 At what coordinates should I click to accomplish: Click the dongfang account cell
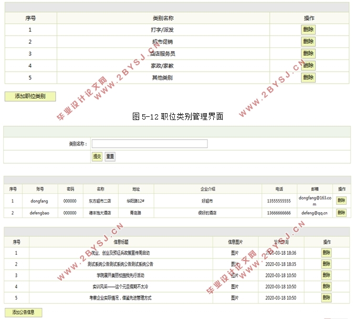[x=39, y=201]
